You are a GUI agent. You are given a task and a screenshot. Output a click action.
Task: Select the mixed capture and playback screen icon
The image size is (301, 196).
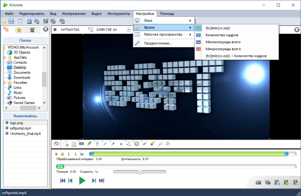pyautogui.click(x=62, y=21)
